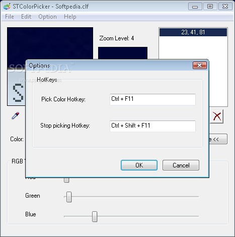Open the File menu
Viewport: 235px width, 237px height.
(x=10, y=17)
